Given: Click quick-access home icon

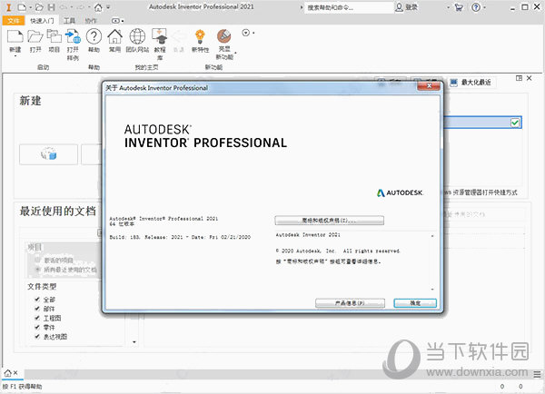Looking at the screenshot, I should (98, 7).
